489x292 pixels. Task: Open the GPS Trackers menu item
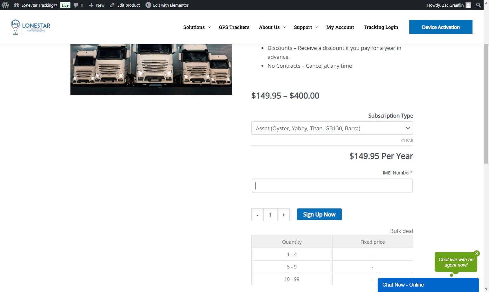click(x=234, y=27)
